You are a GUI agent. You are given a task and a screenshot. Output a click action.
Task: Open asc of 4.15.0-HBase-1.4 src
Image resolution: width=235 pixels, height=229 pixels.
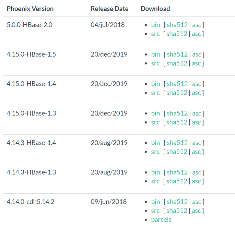click(x=196, y=93)
